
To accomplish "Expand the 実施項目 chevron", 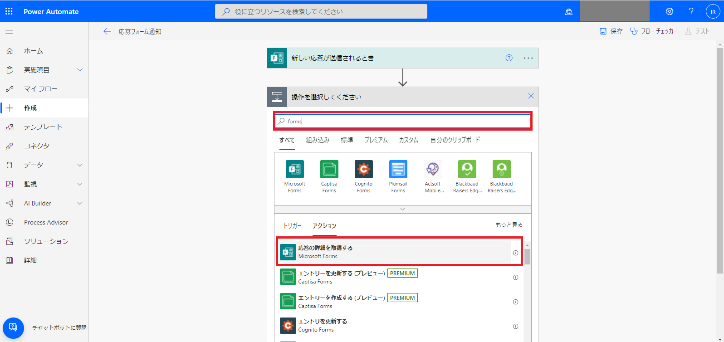I will pos(80,70).
